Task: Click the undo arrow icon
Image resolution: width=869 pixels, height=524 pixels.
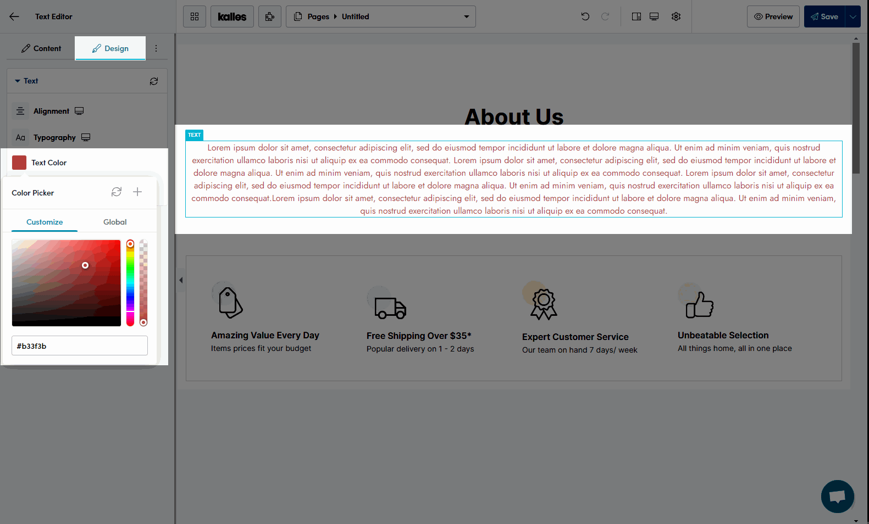Action: pos(585,16)
